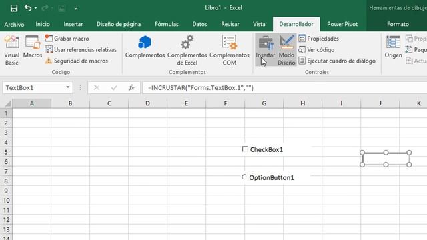This screenshot has width=427, height=240.
Task: Click Ejecutar cuadro de diálogo
Action: click(x=337, y=61)
